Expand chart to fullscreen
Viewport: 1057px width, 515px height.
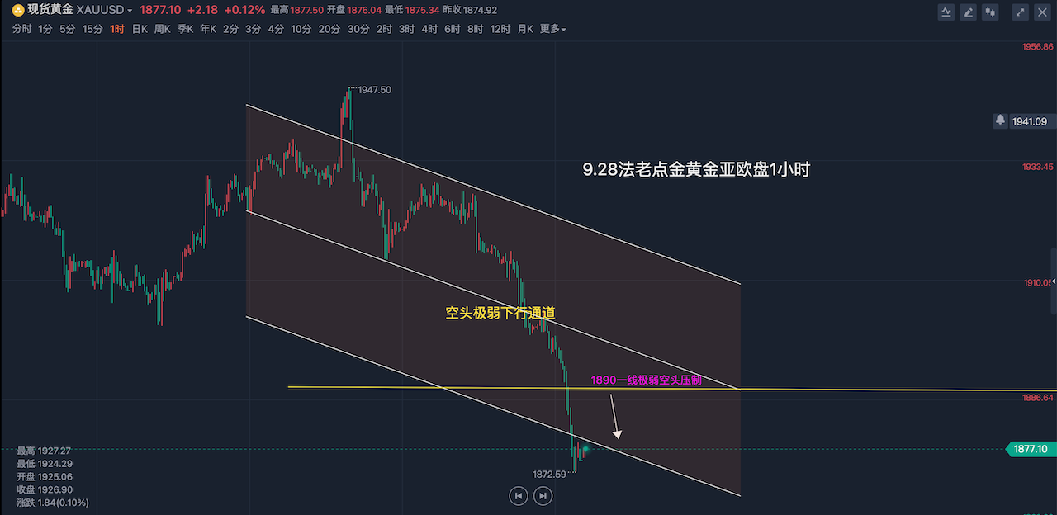click(1021, 12)
